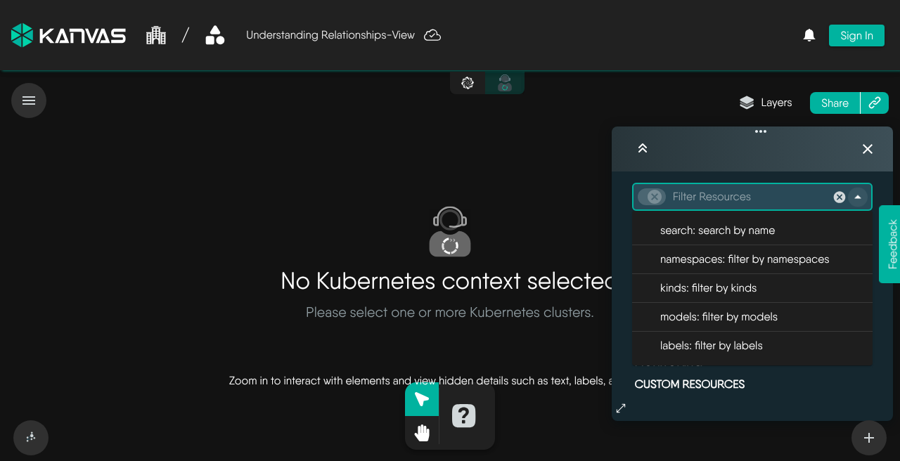Select kinds: filter by kinds
Screen dimensions: 900x461
tap(752, 288)
